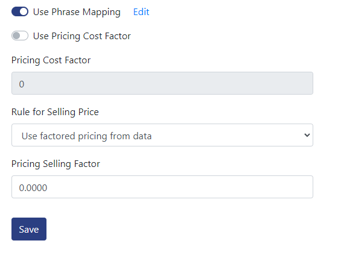Click the 0.0000 value in selling factor
The image size is (338, 264).
click(x=33, y=188)
